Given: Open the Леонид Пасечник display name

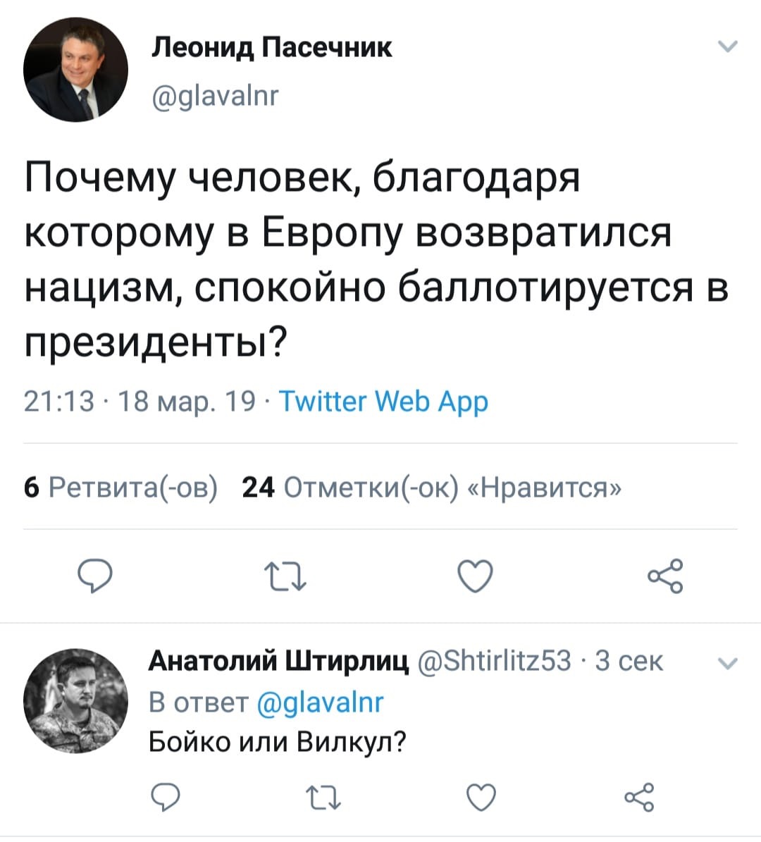Looking at the screenshot, I should pos(273,47).
